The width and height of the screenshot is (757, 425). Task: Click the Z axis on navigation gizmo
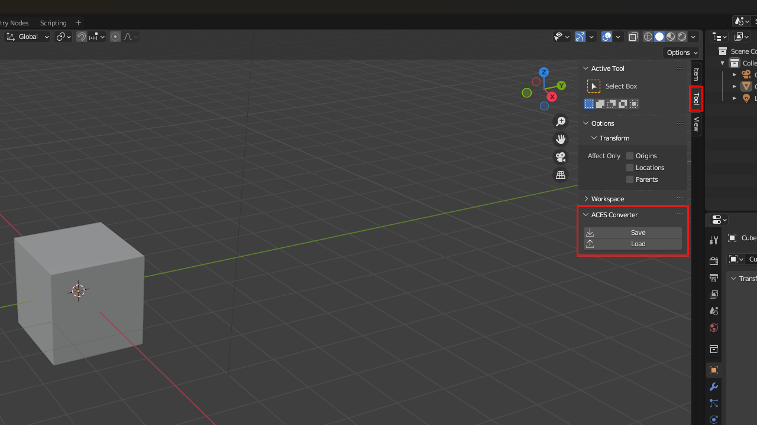tap(544, 72)
